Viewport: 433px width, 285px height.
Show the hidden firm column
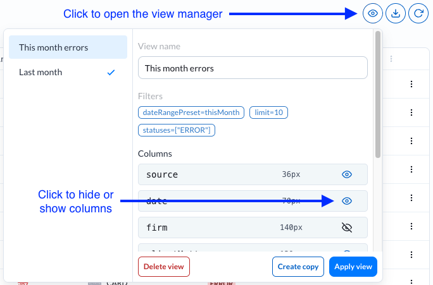click(x=346, y=227)
